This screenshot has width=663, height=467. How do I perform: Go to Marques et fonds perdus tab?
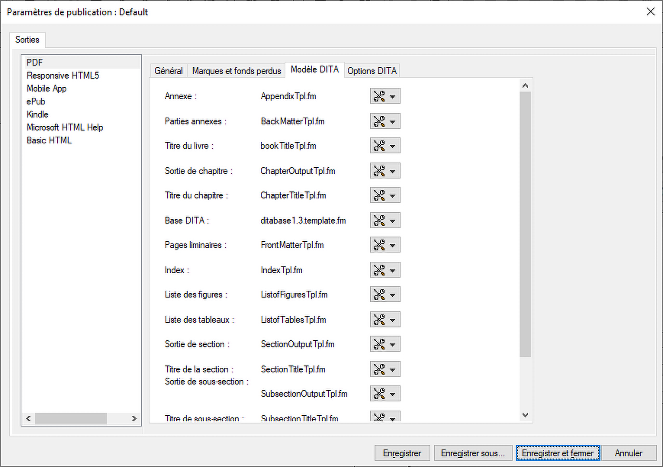236,71
